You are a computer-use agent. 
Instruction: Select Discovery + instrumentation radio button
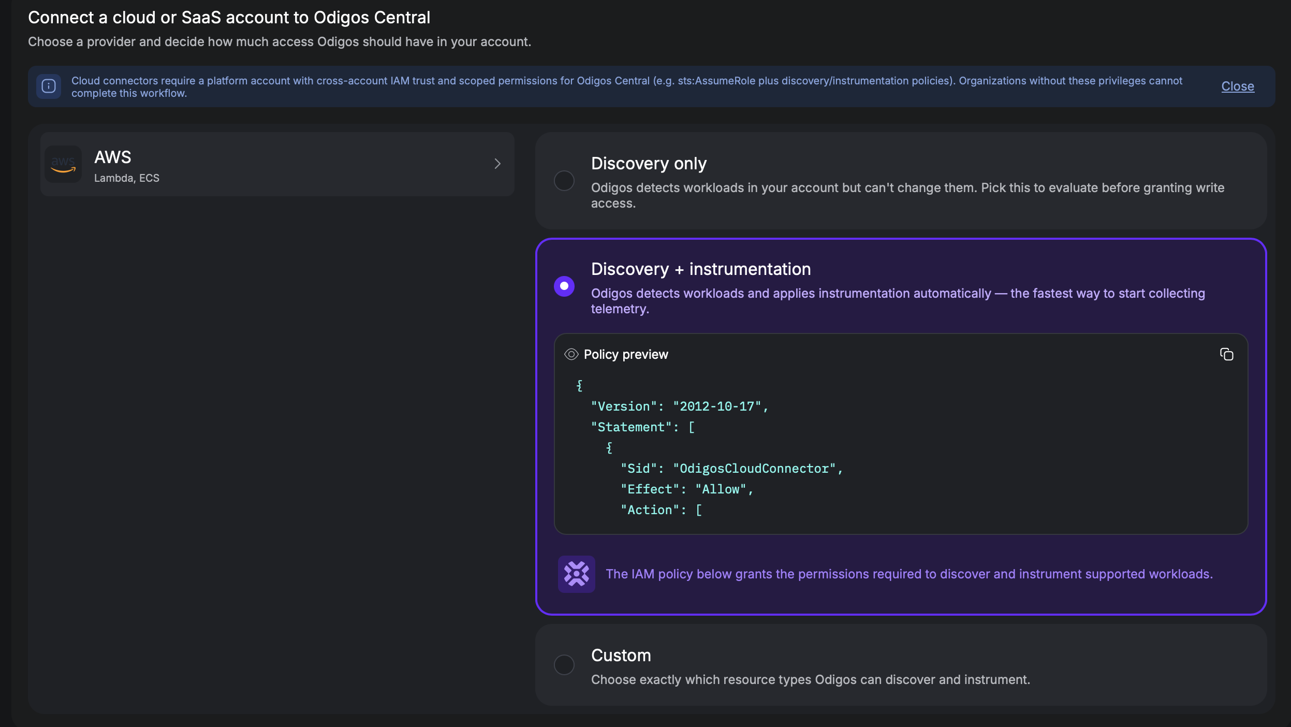coord(564,286)
